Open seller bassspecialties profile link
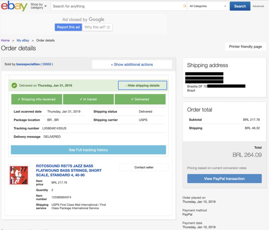Image resolution: width=269 pixels, height=230 pixels. pyautogui.click(x=28, y=64)
